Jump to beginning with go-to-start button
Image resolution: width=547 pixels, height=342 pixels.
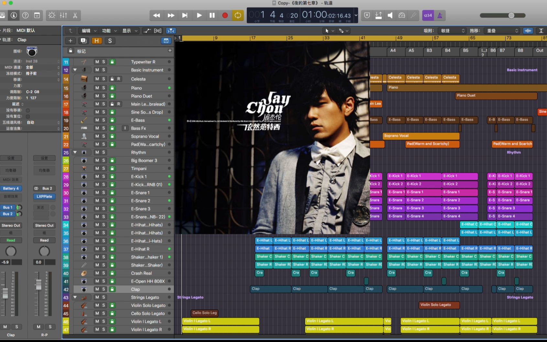[x=185, y=15]
